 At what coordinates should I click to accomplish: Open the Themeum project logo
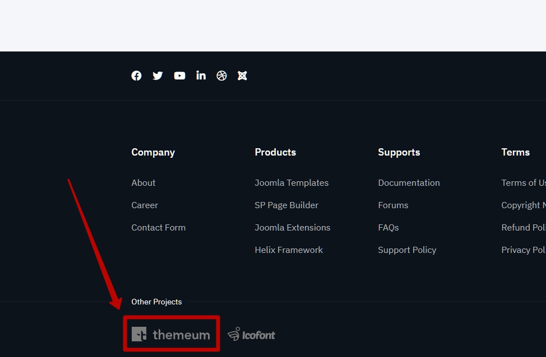pos(171,335)
